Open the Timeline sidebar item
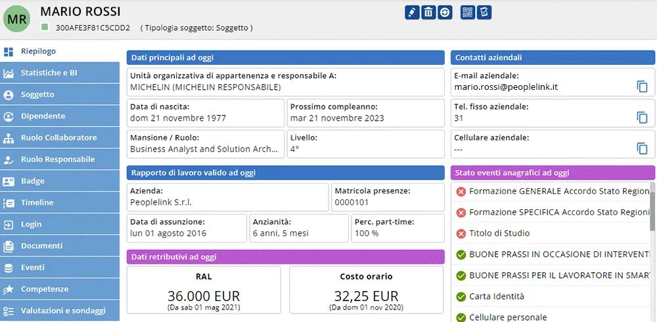657x322 pixels. click(x=60, y=203)
